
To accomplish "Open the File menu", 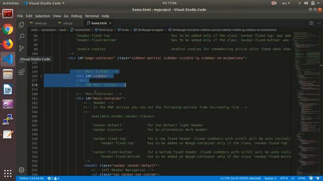I will [x=20, y=16].
